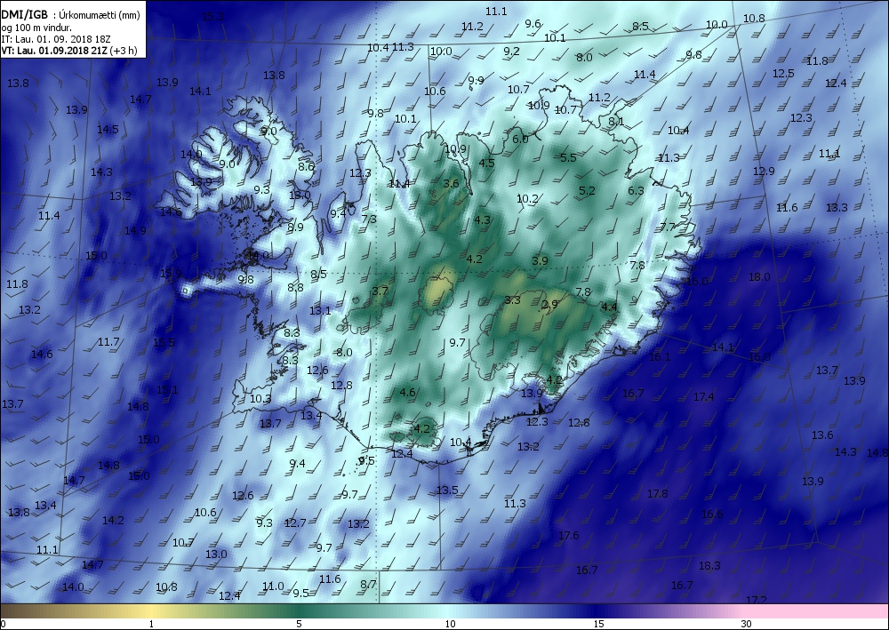889x630 pixels.
Task: Click the map value 16.1
Action: [x=660, y=357]
